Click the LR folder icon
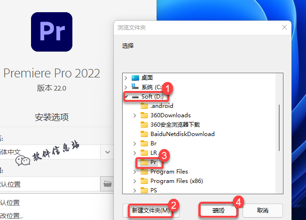This screenshot has width=306, height=220. (144, 152)
